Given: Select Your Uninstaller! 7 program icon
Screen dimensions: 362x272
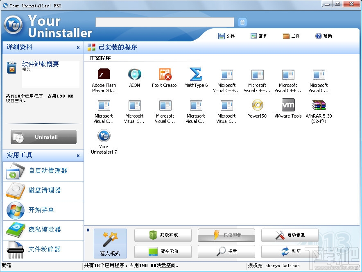Looking at the screenshot, I should [104, 136].
